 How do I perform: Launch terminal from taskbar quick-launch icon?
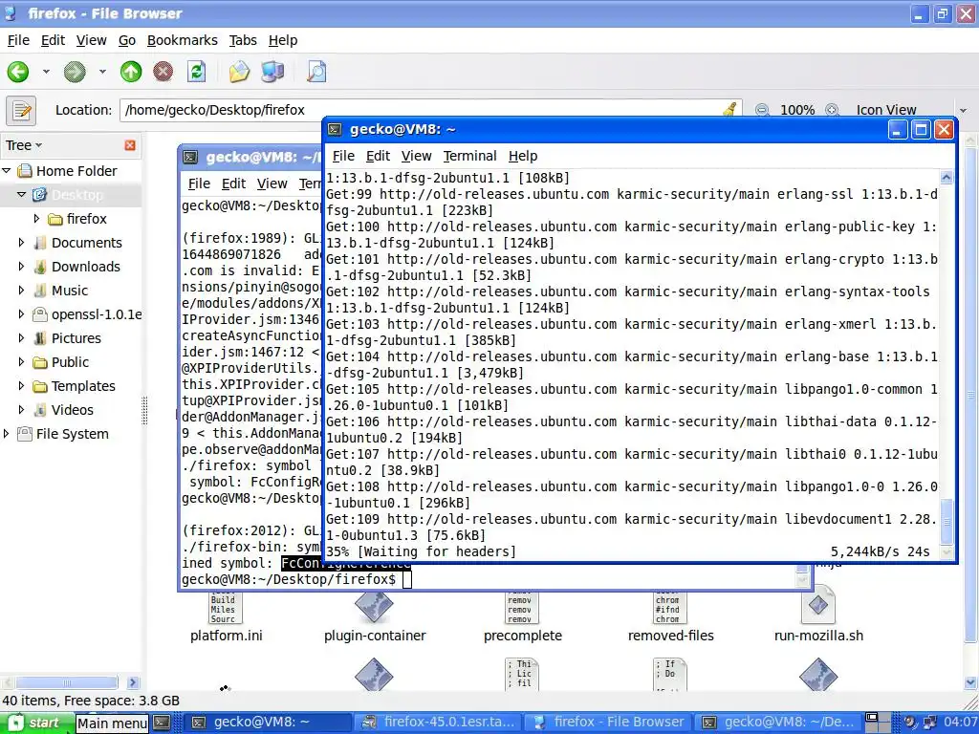click(x=162, y=723)
